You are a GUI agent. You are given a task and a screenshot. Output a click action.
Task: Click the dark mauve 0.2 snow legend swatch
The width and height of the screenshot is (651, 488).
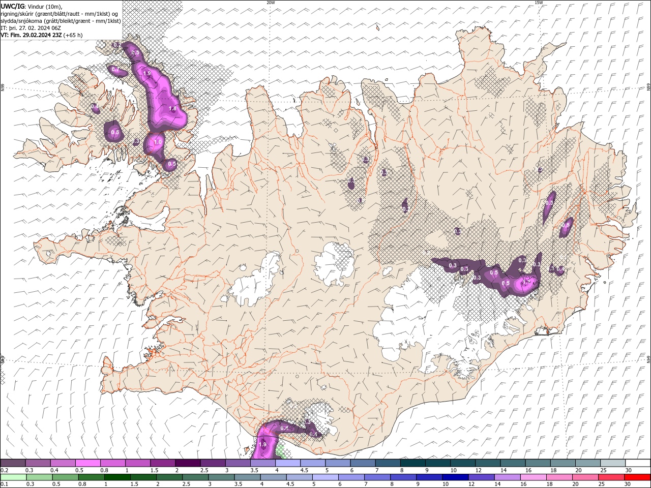tap(13, 463)
